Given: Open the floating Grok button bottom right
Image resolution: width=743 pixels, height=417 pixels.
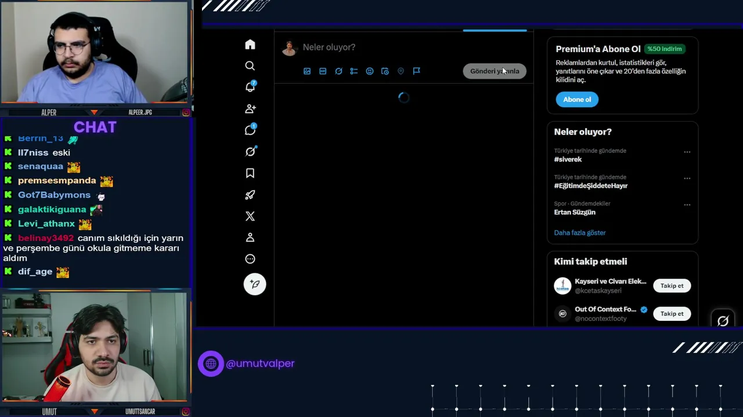Looking at the screenshot, I should tap(723, 320).
